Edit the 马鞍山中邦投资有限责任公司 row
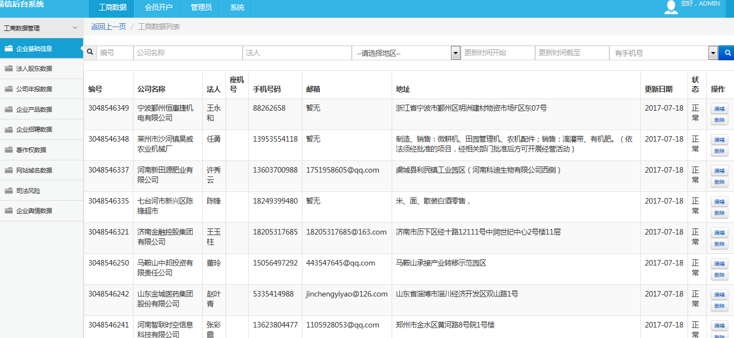Viewport: 734px width, 338px height. [719, 264]
